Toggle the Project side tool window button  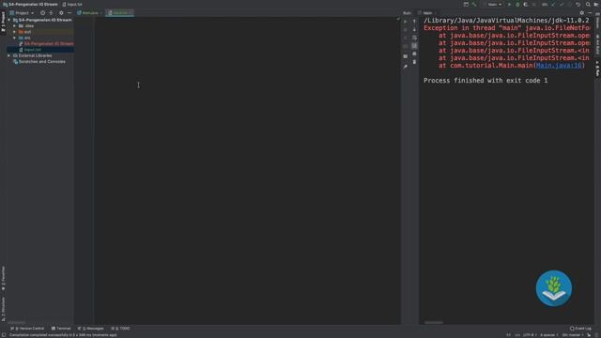[x=3, y=22]
